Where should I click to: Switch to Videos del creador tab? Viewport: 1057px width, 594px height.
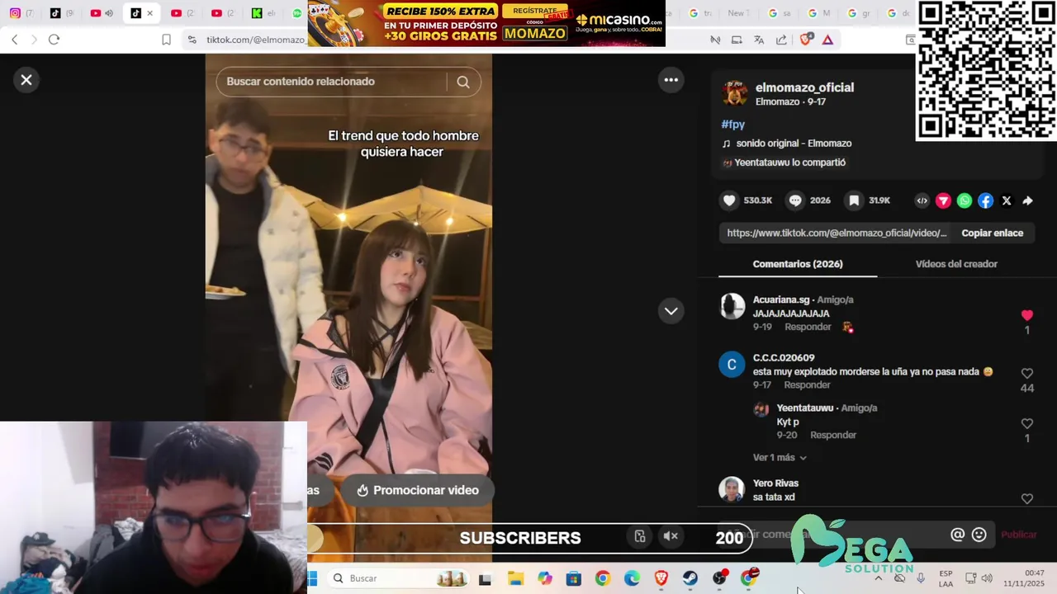956,264
